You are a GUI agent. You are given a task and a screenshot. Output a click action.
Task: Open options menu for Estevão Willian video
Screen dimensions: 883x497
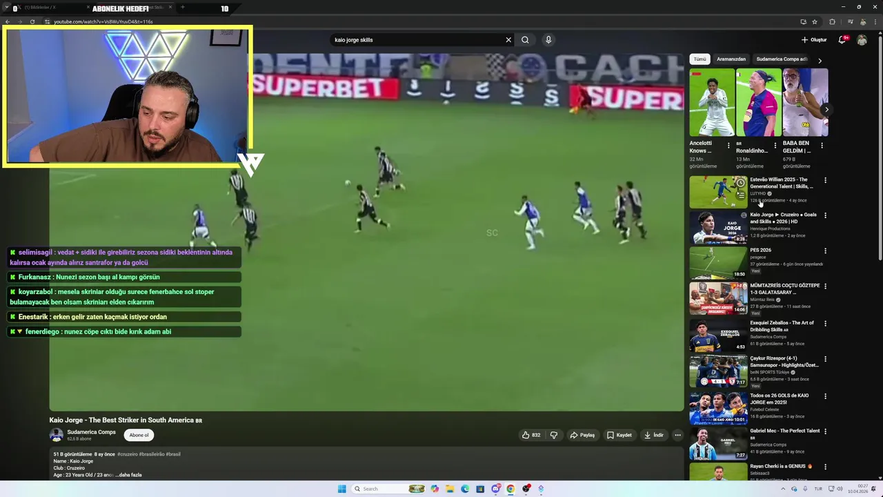coord(825,180)
